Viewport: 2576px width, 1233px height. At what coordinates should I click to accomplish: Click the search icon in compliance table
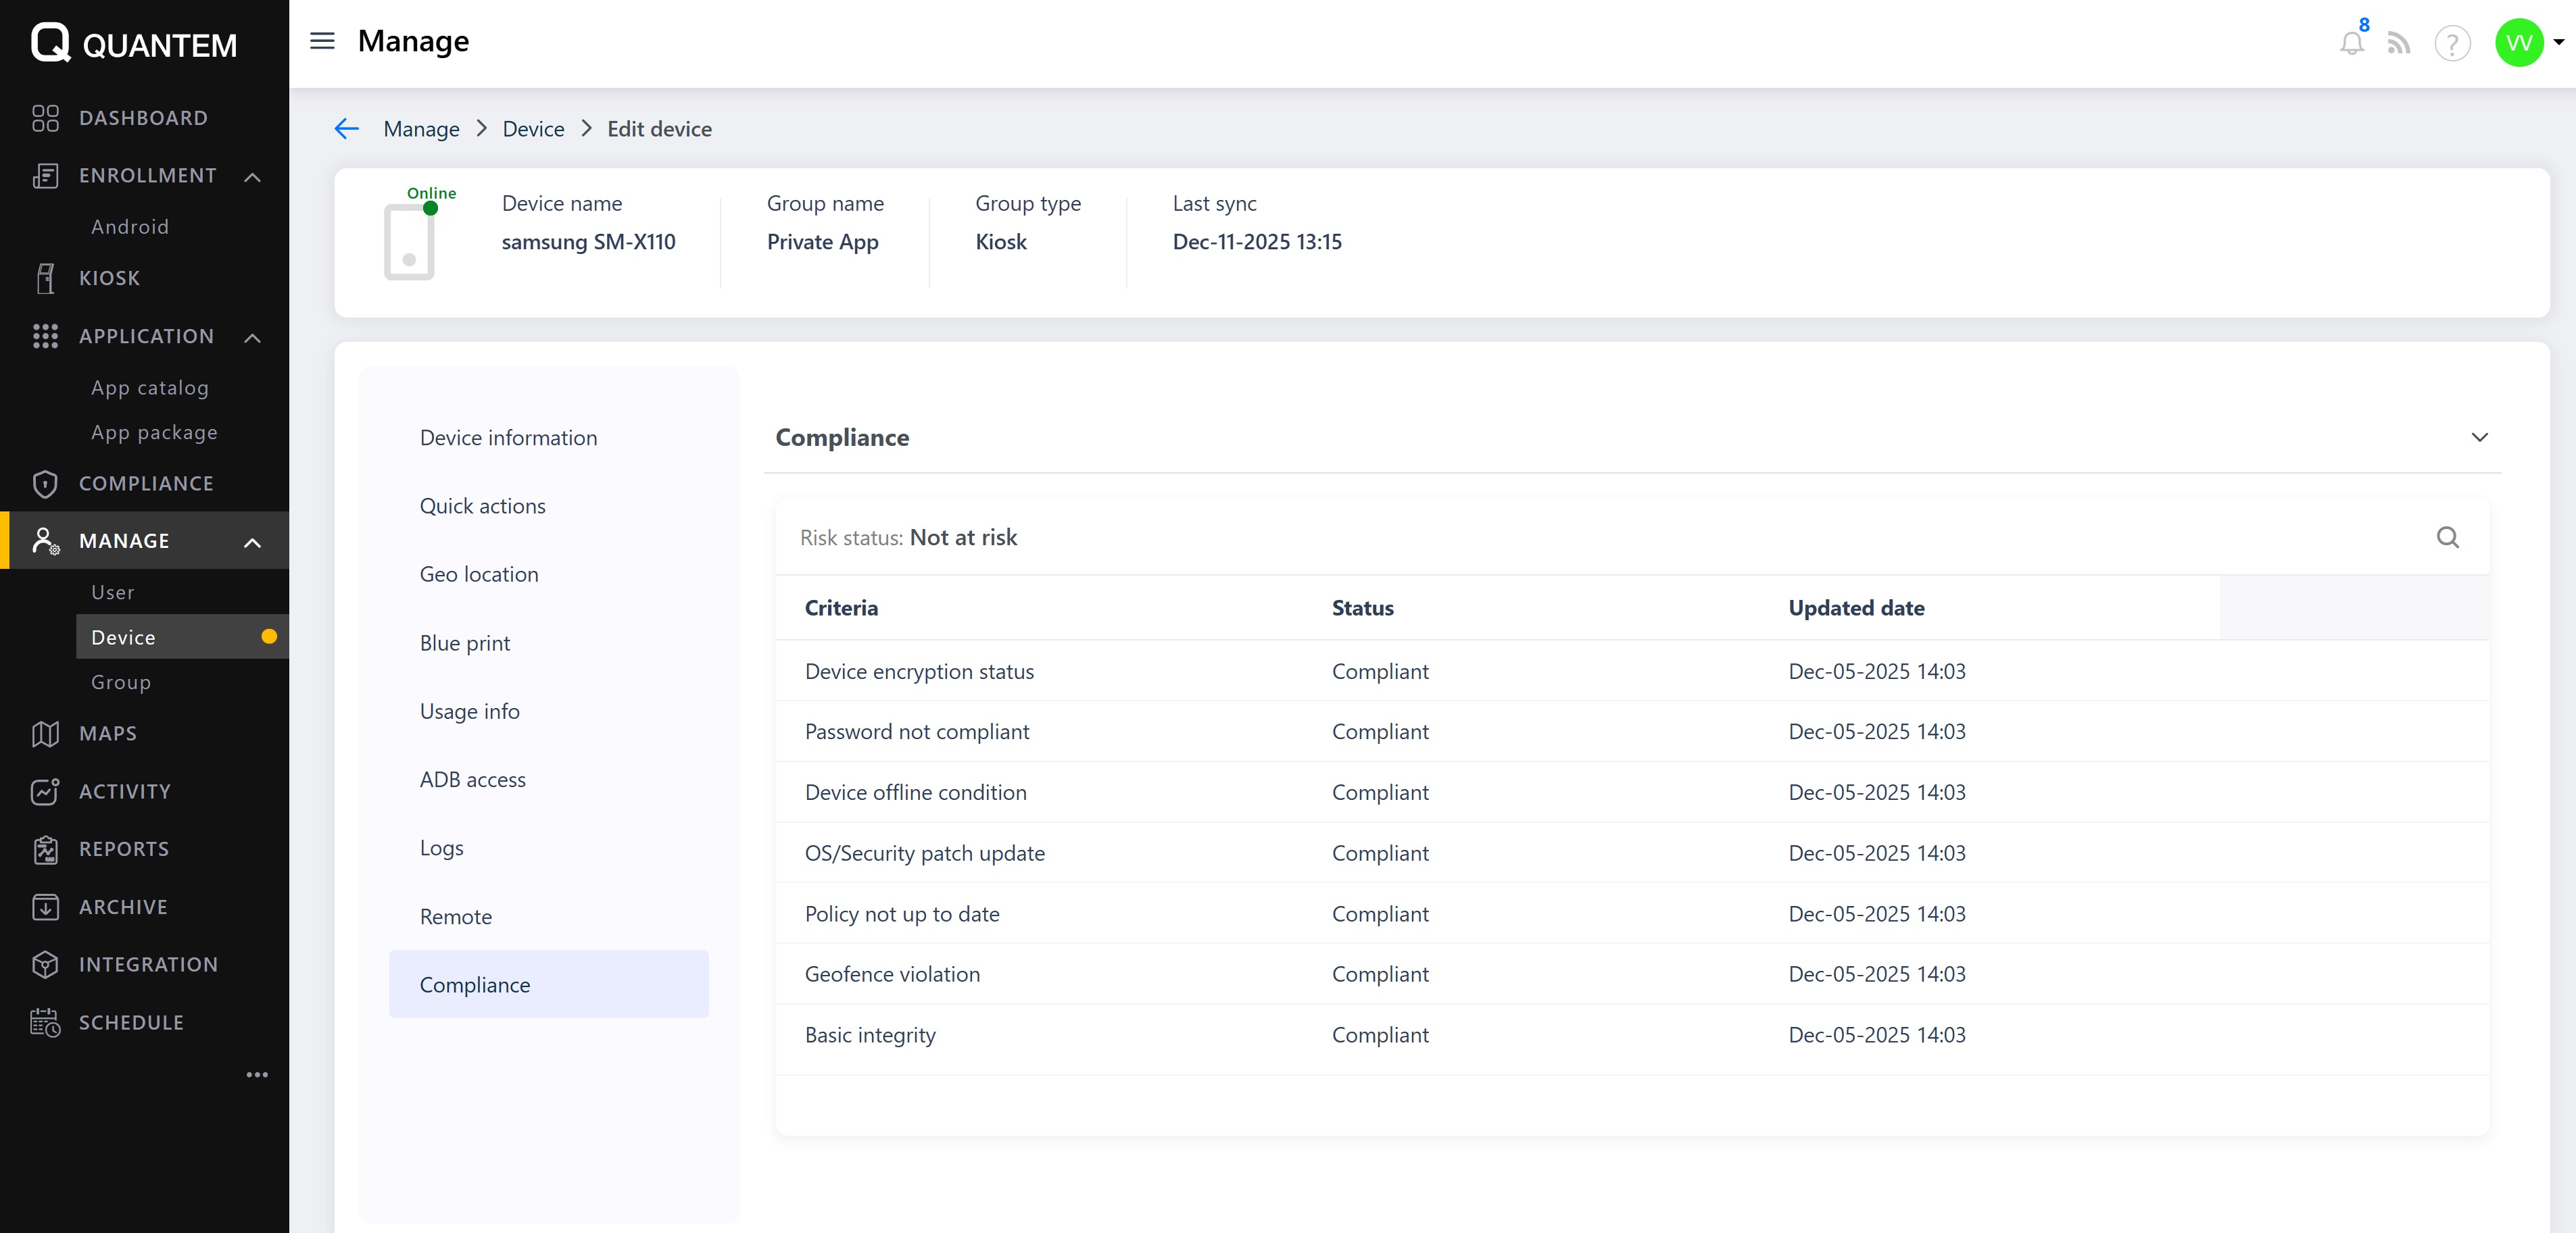pos(2447,538)
